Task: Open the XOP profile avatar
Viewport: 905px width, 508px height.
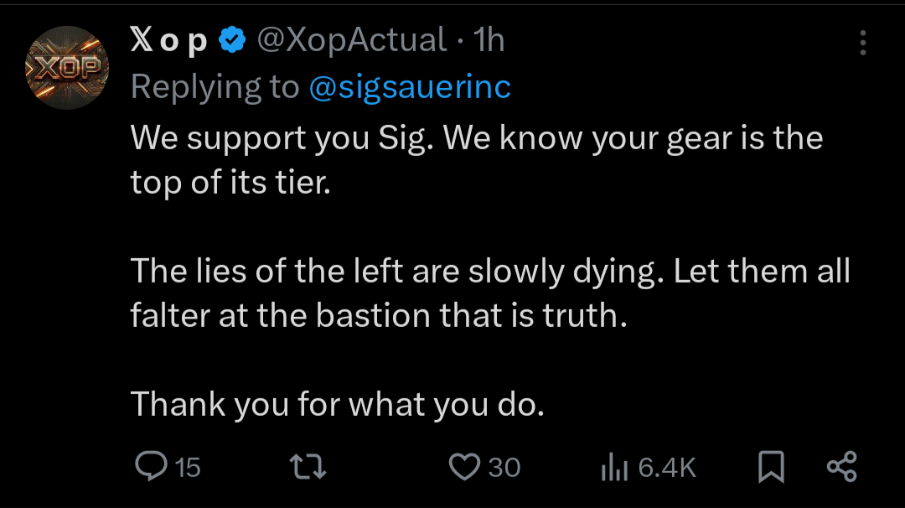Action: pyautogui.click(x=67, y=68)
